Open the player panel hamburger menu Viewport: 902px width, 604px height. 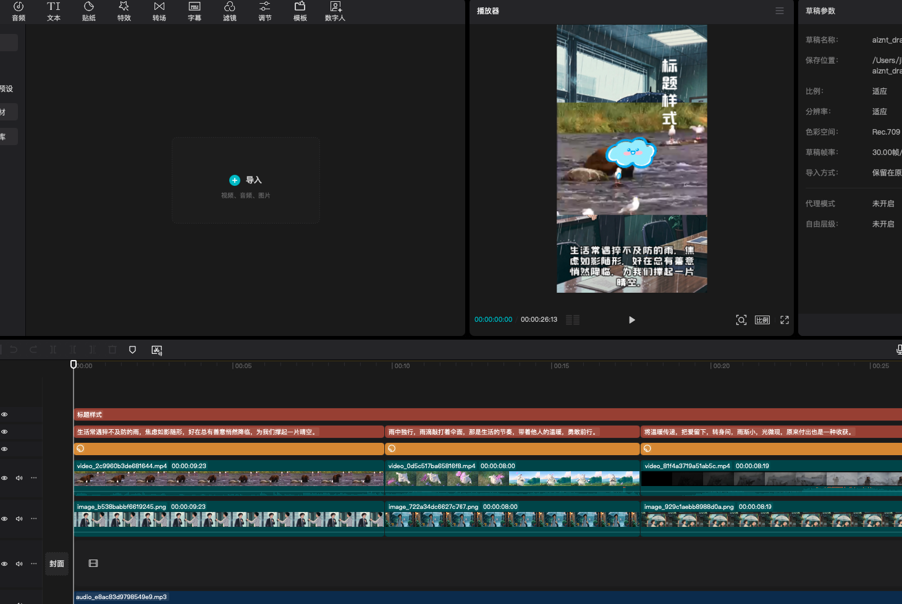tap(780, 11)
